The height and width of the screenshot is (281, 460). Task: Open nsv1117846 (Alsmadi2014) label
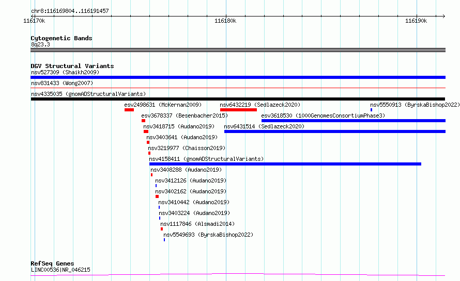(x=197, y=224)
